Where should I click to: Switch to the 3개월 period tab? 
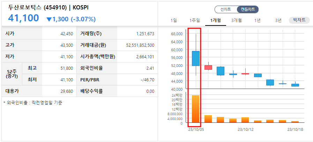[237, 20]
